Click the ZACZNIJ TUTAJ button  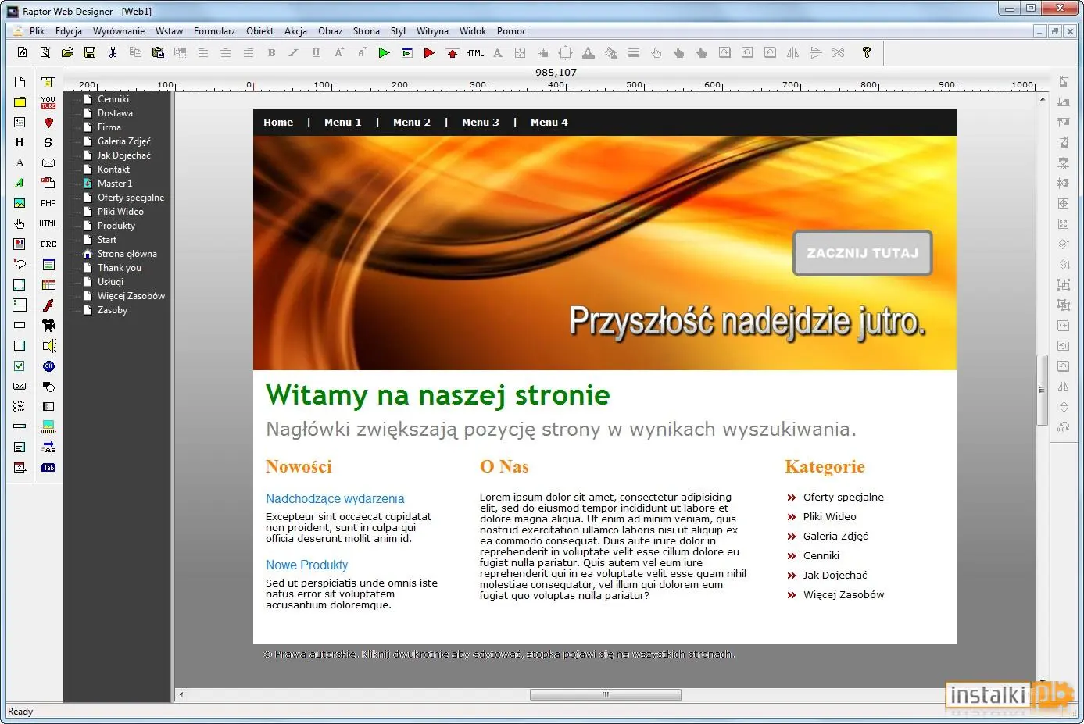[863, 253]
